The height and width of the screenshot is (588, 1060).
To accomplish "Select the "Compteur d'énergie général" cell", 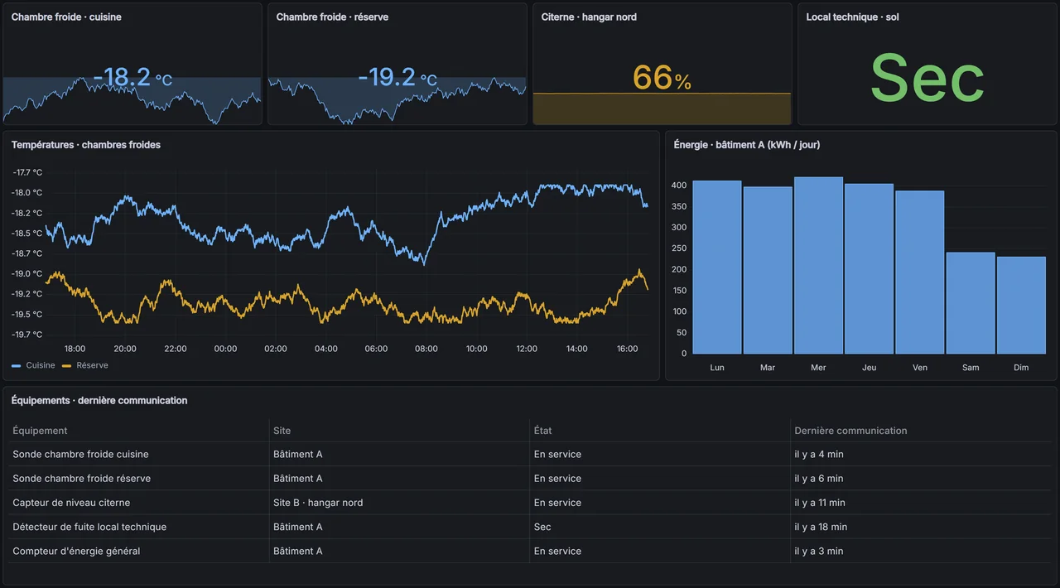I will [139, 551].
